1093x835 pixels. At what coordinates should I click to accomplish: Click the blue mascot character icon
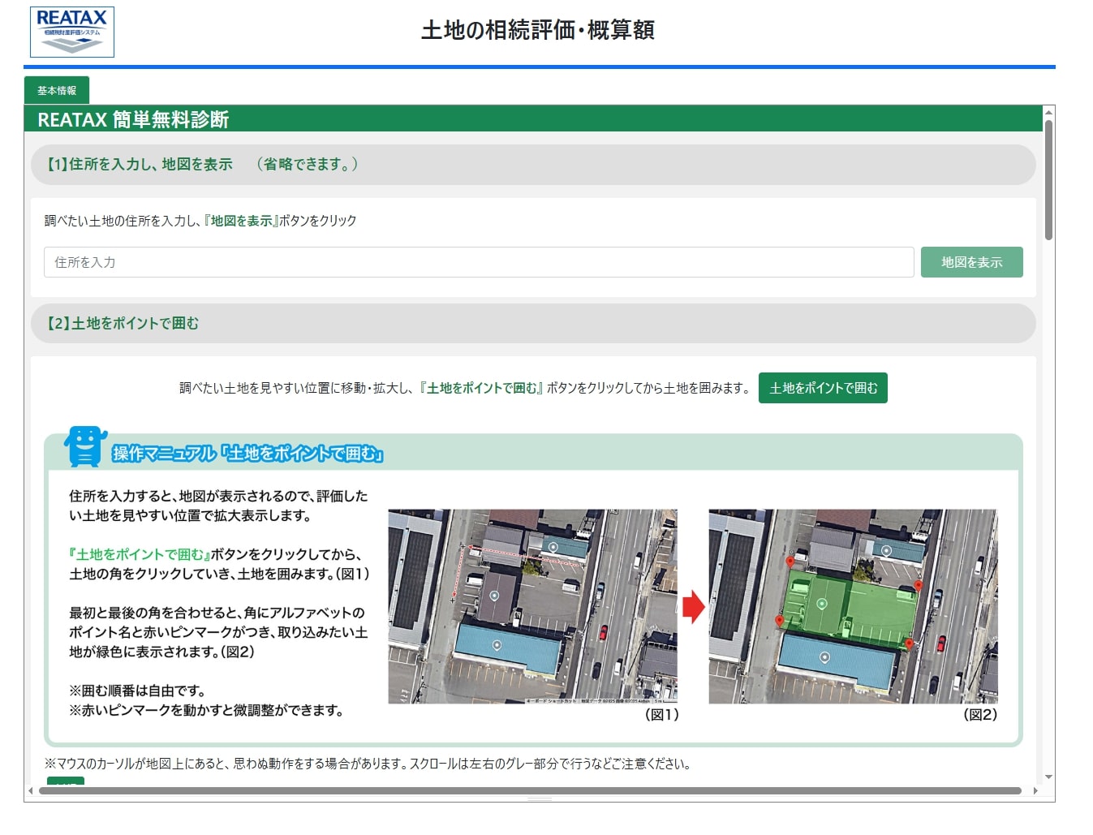pyautogui.click(x=87, y=446)
